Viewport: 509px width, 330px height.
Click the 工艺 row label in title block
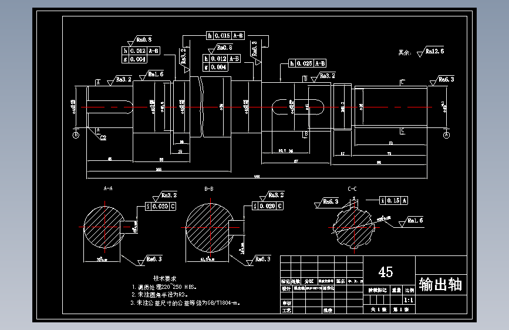pos(286,310)
